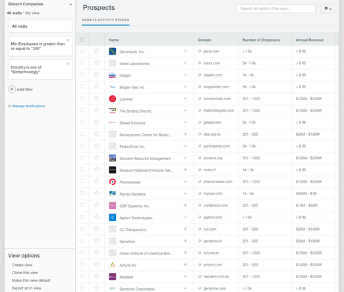Click the Amyris Inc logo

(113, 265)
